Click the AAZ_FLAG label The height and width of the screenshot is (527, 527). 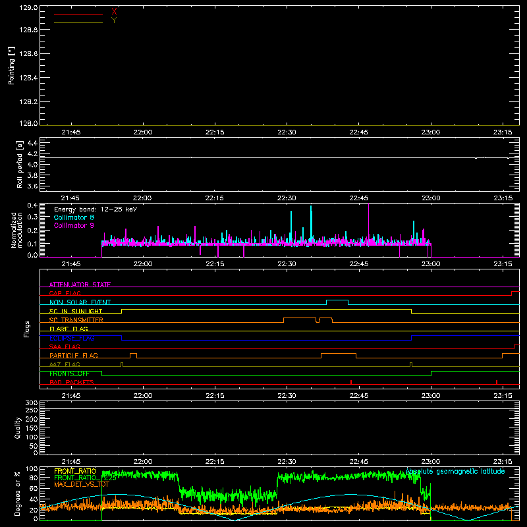point(65,364)
